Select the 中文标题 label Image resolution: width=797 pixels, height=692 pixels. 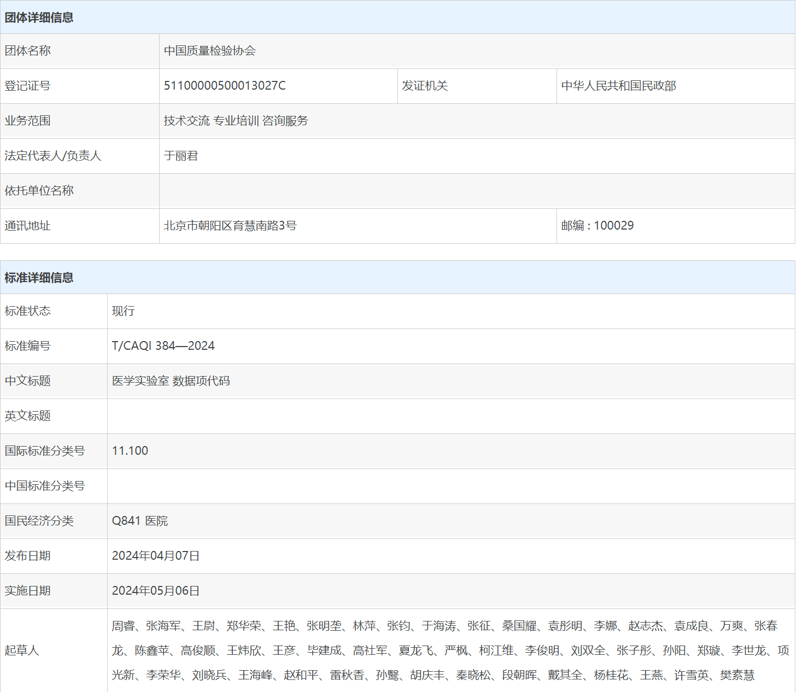coord(27,381)
